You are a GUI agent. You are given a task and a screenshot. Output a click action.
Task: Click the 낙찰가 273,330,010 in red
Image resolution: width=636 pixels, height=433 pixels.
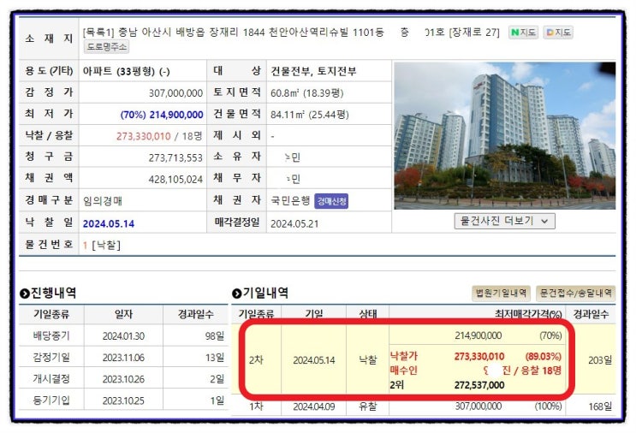coord(479,356)
